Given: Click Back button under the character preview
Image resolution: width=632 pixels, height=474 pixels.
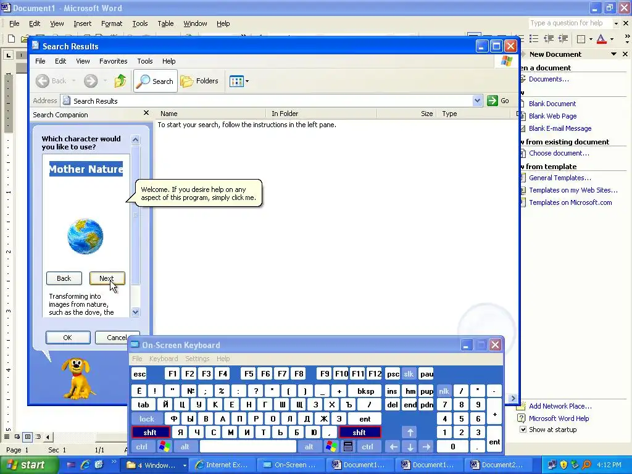Looking at the screenshot, I should pyautogui.click(x=64, y=278).
